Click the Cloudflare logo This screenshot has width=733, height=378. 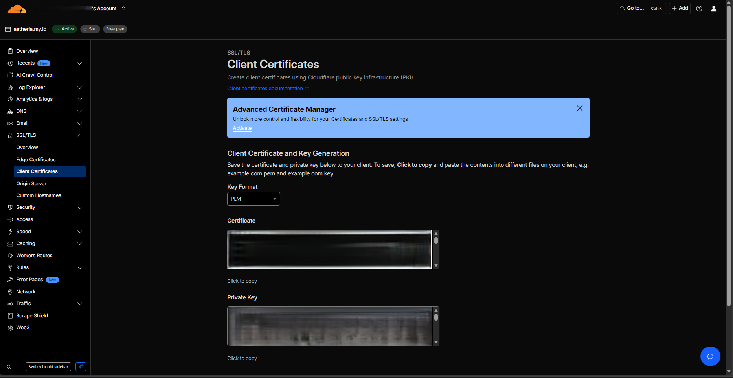(x=17, y=8)
